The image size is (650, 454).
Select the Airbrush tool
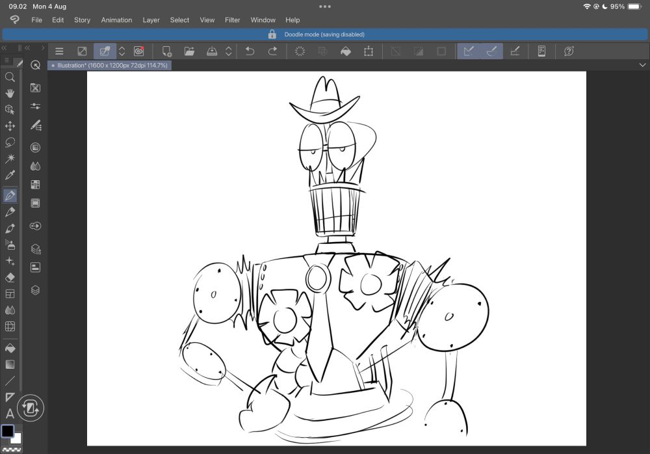click(10, 245)
